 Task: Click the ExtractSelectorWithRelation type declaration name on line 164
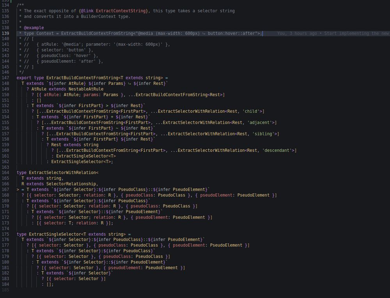[x=62, y=172]
